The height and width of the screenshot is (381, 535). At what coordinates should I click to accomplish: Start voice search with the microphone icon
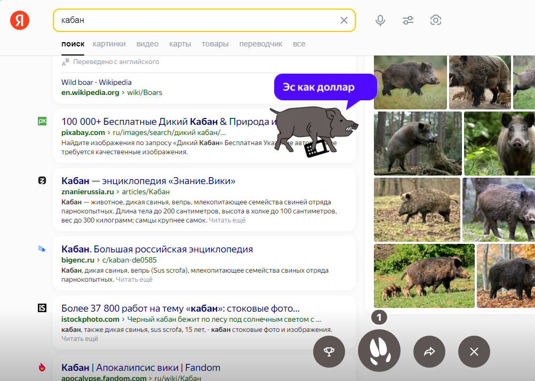pos(380,20)
